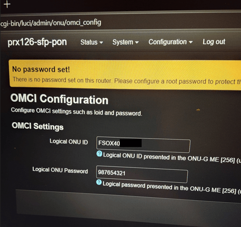Click the help icon under Logical ONU Password
241x227 pixels.
click(99, 182)
